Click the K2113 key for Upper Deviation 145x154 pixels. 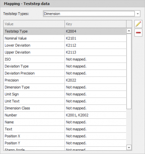pyautogui.click(x=71, y=52)
